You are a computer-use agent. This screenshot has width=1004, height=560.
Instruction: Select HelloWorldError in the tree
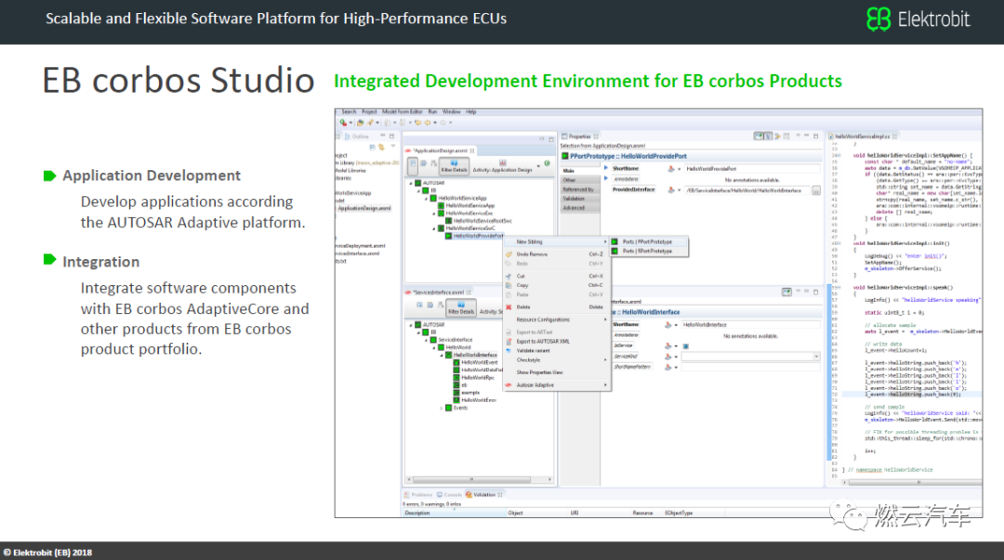[x=479, y=400]
